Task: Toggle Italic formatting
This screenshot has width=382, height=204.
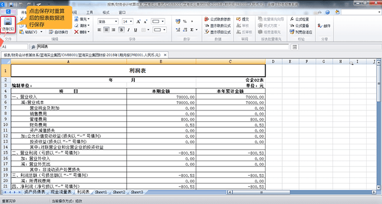Action: point(128,30)
